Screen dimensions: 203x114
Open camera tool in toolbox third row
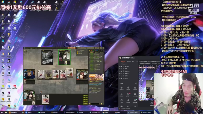coord(122,101)
